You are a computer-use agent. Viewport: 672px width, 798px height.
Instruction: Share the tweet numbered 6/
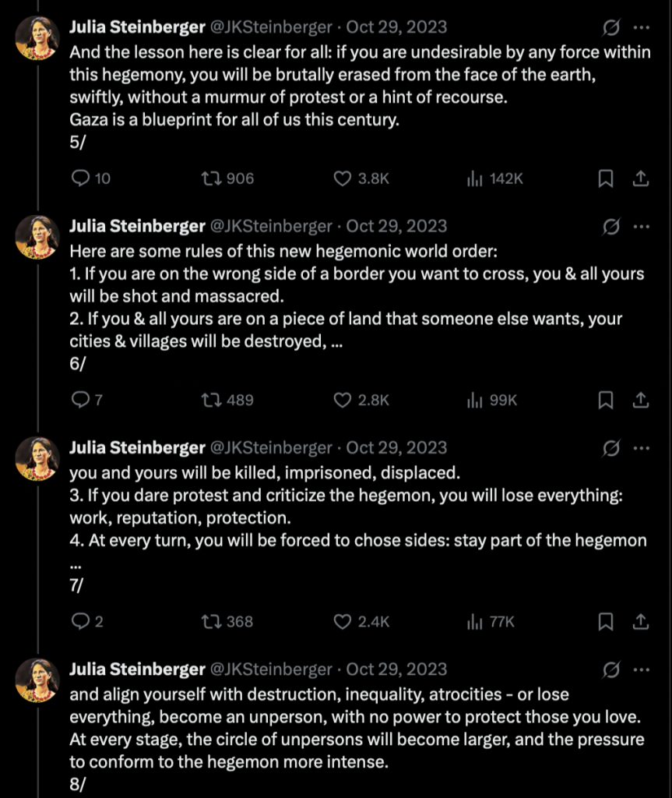click(640, 400)
